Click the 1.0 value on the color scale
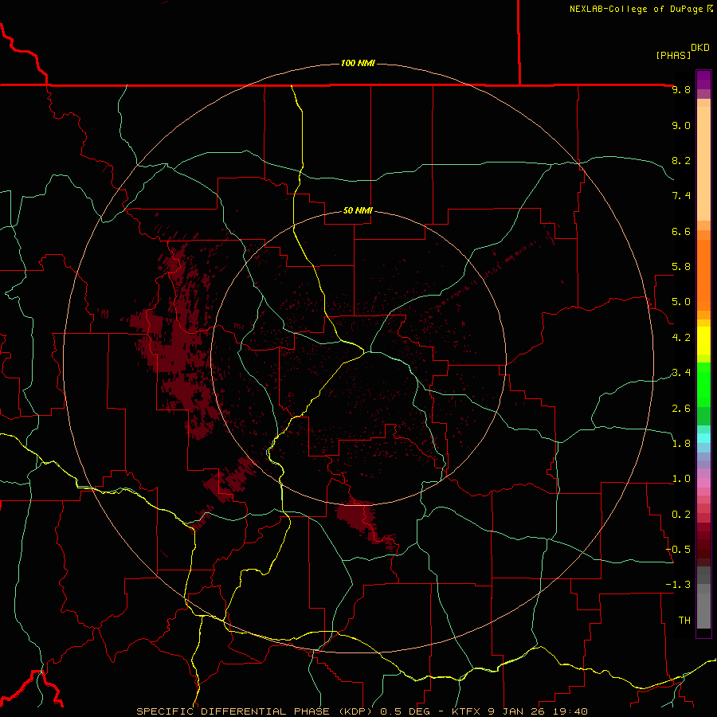This screenshot has width=717, height=717. point(681,479)
